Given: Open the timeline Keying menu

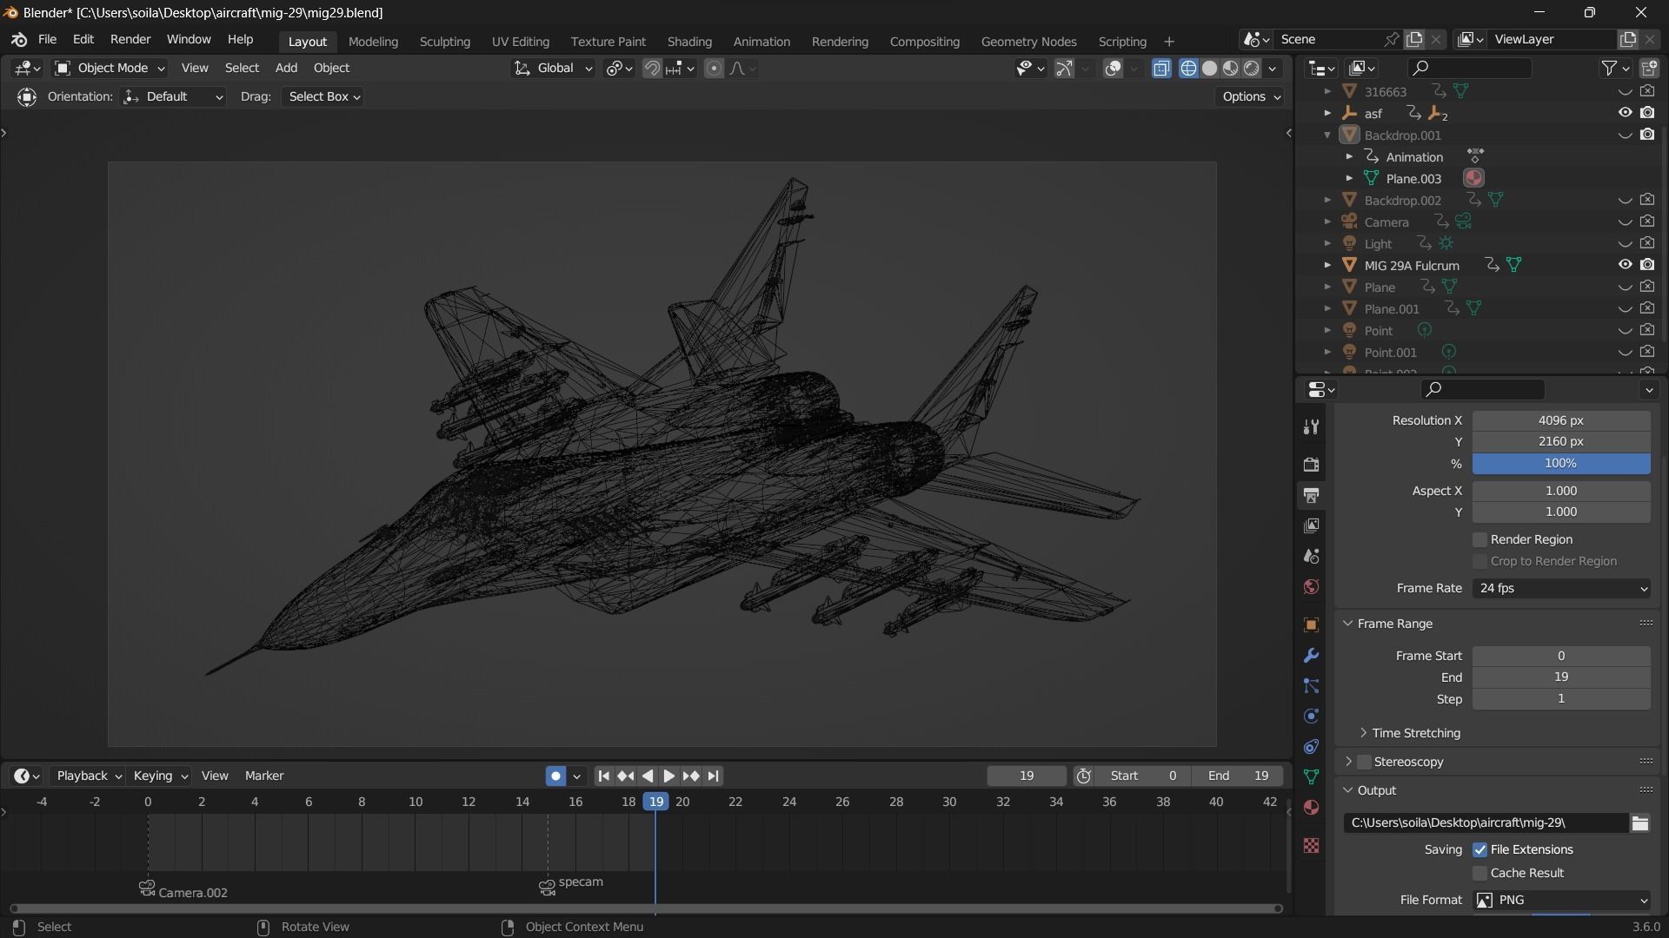Looking at the screenshot, I should point(160,776).
